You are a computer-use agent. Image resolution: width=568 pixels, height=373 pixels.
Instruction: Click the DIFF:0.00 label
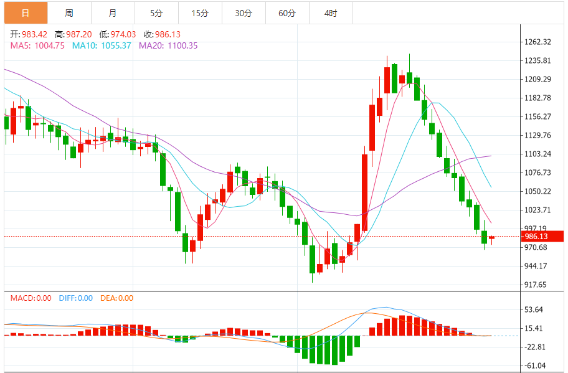click(76, 298)
